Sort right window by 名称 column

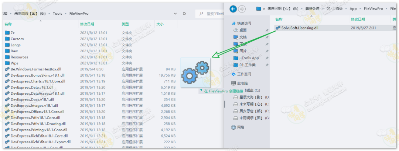279,19
